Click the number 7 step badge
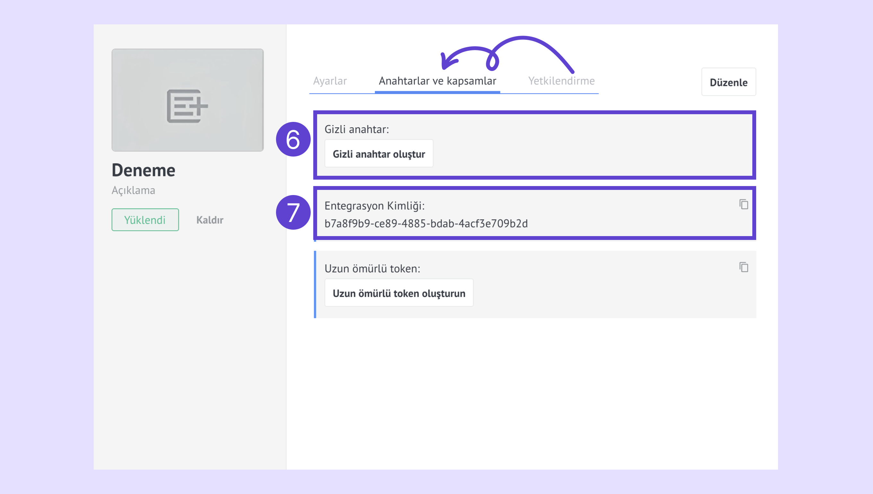The height and width of the screenshot is (494, 873). [x=293, y=212]
